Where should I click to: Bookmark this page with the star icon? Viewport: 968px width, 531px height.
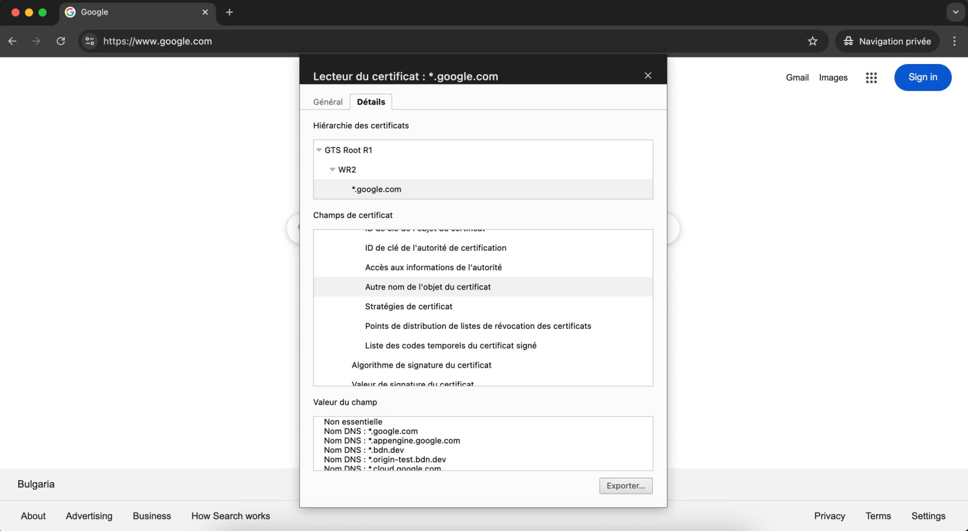tap(813, 41)
